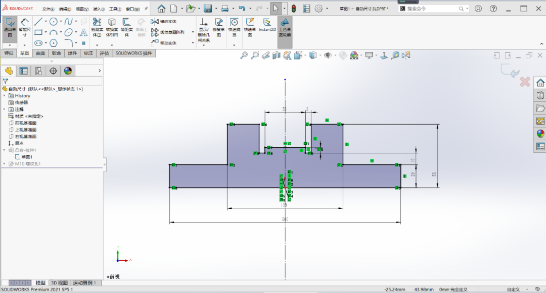Click Trim Entities (剪裁实体) tool
Screen dimensions: 546x293
click(x=97, y=27)
